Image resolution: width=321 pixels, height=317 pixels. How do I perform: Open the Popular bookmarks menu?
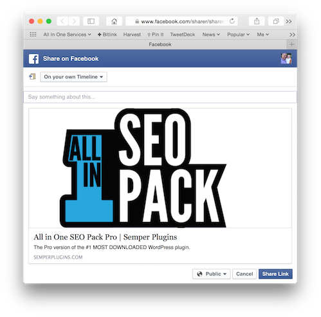pyautogui.click(x=238, y=35)
